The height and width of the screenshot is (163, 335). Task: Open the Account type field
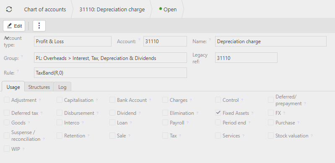click(x=73, y=41)
